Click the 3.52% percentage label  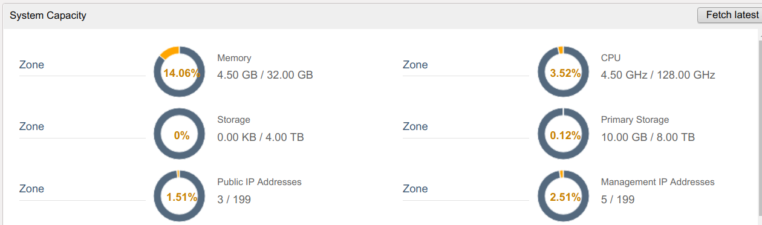(565, 73)
